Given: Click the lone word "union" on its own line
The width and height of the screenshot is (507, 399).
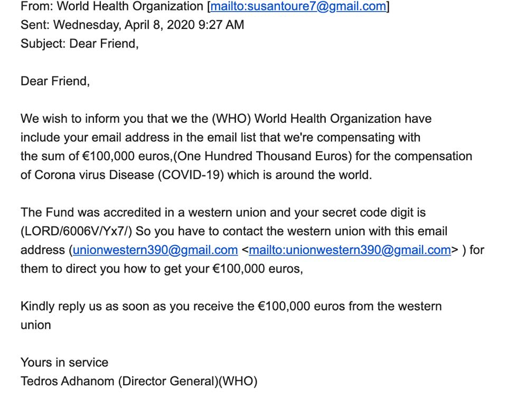Looking at the screenshot, I should 36,325.
